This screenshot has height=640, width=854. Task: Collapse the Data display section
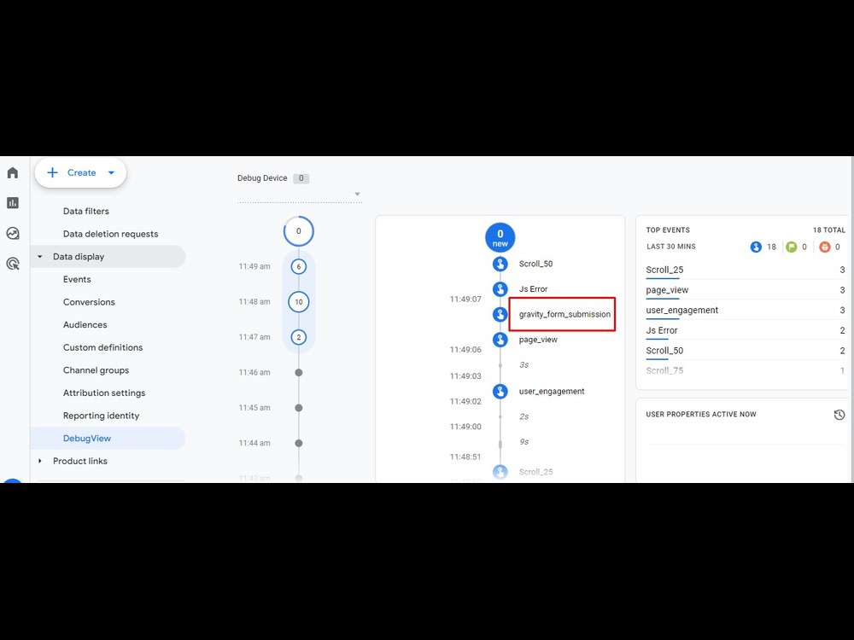coord(39,256)
